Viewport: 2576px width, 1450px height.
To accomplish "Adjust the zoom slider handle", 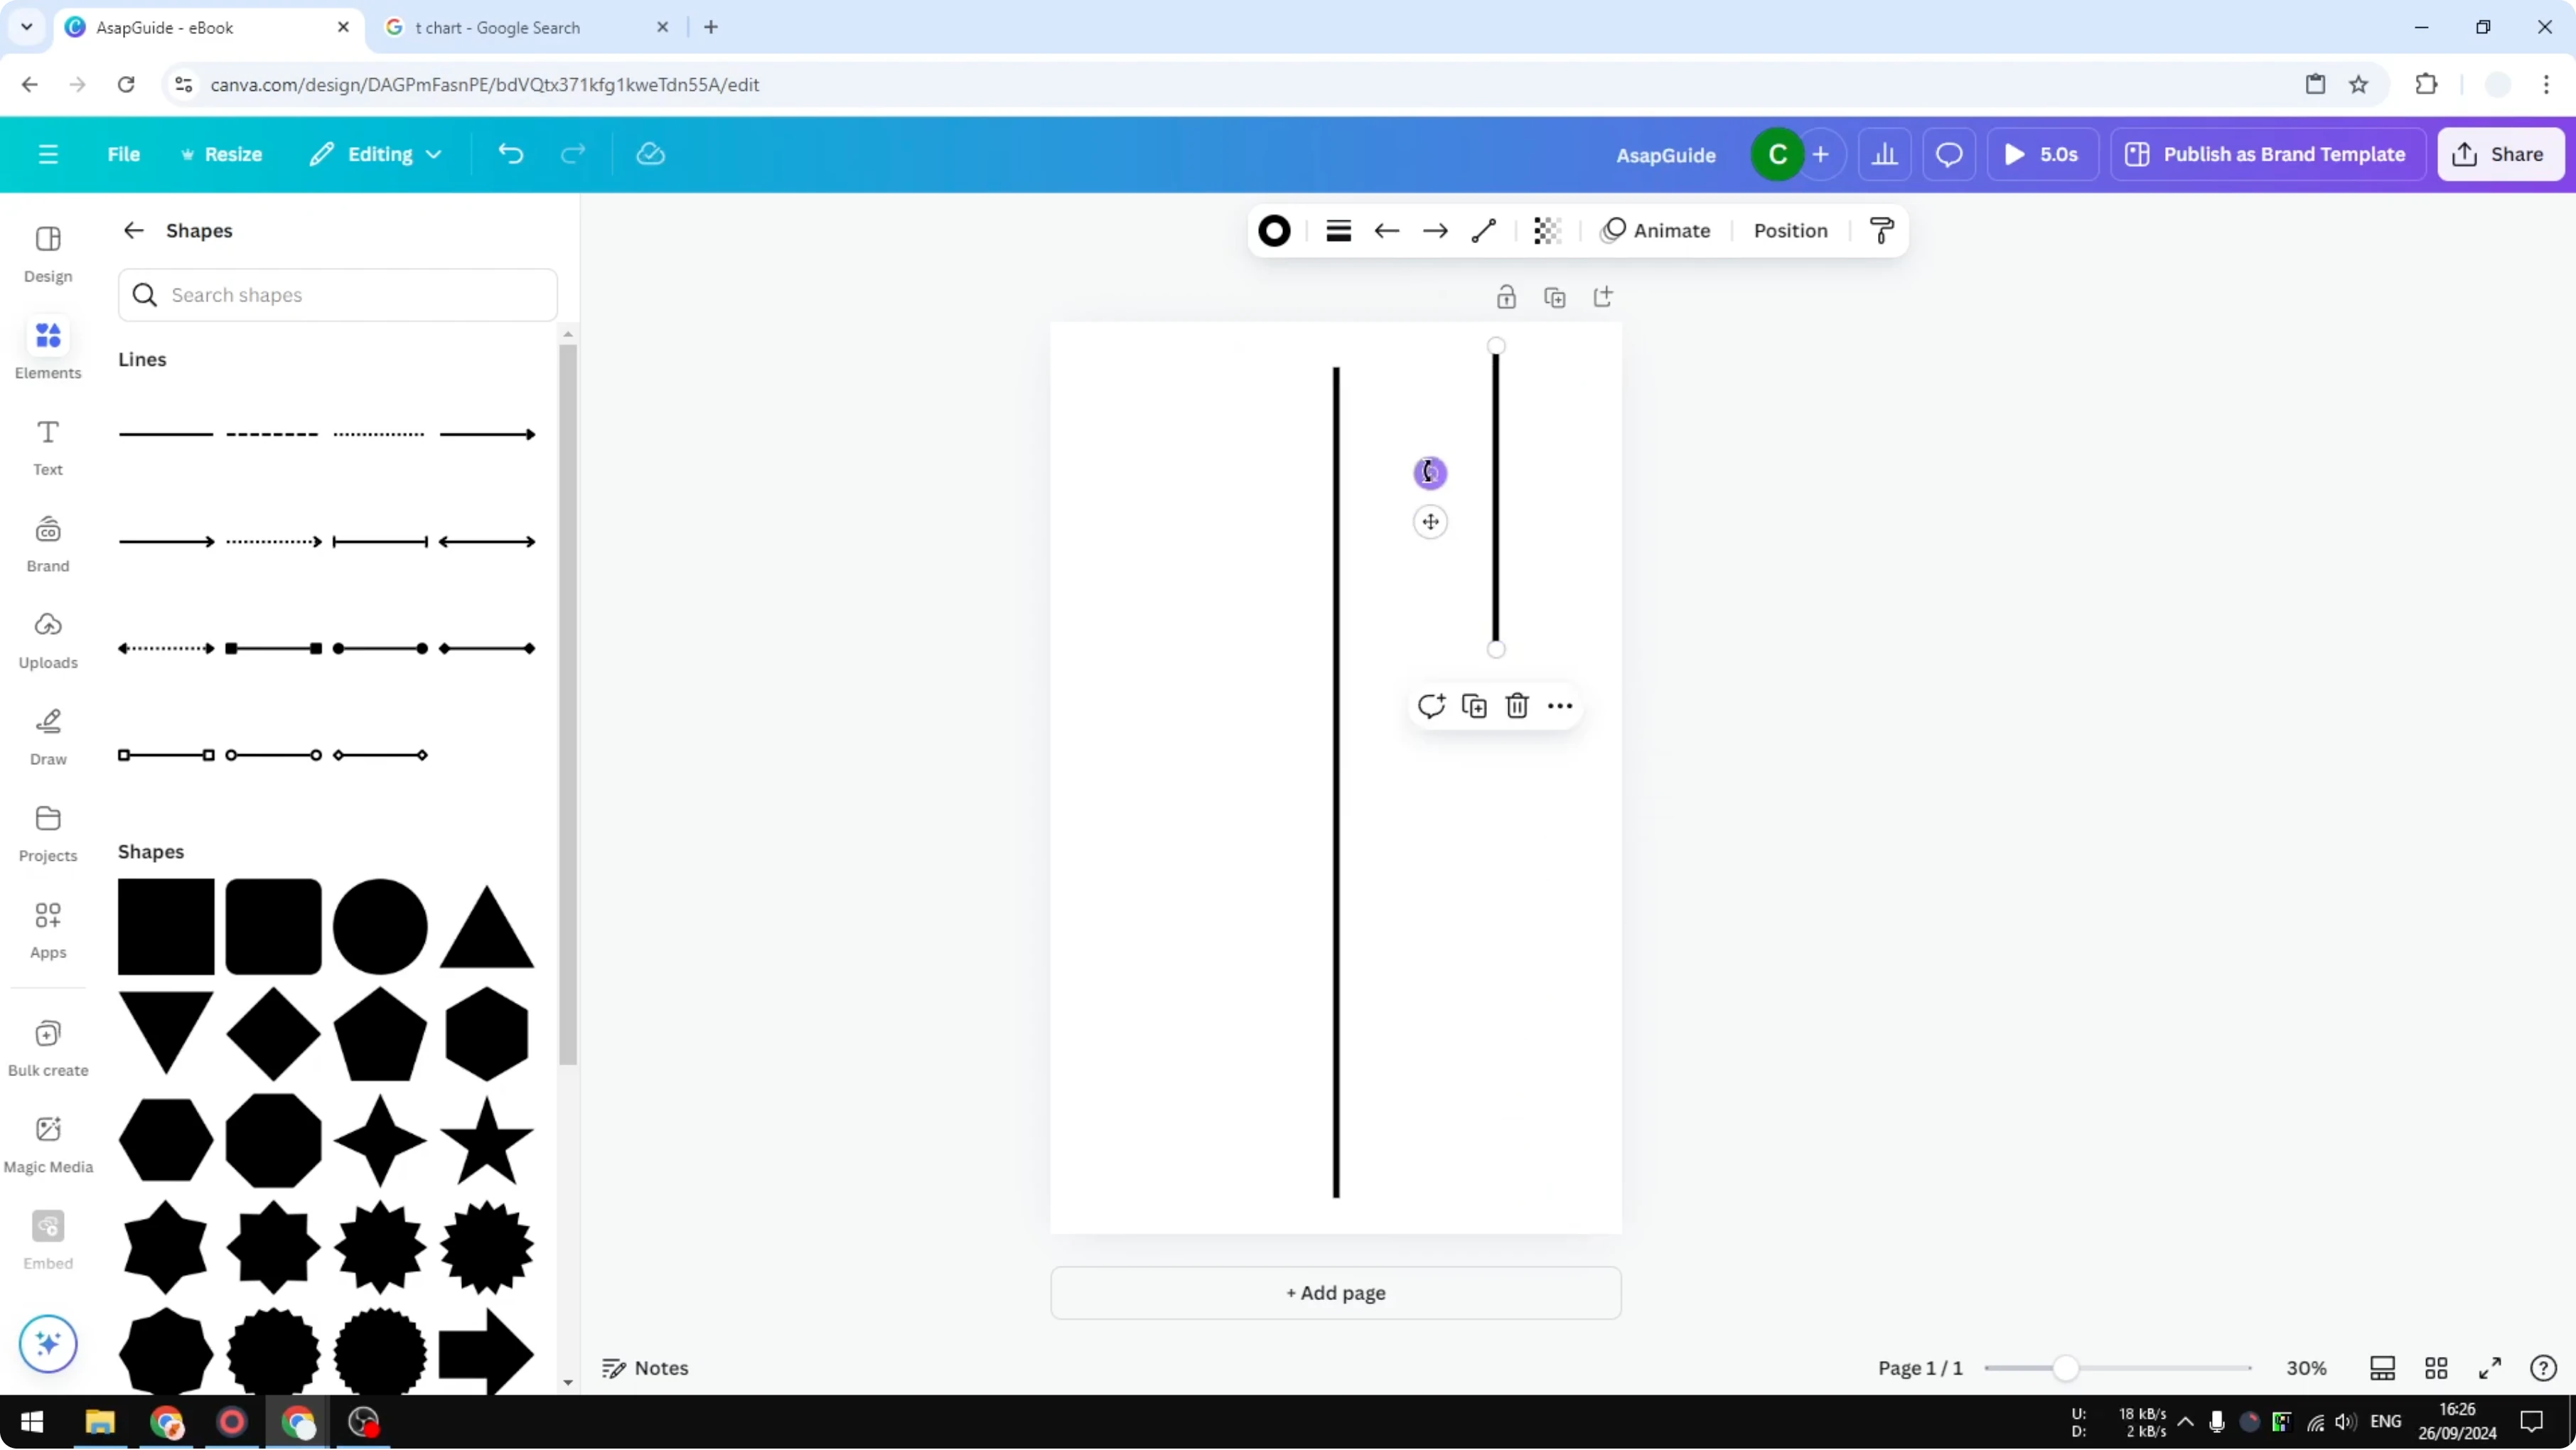I will pyautogui.click(x=2066, y=1369).
